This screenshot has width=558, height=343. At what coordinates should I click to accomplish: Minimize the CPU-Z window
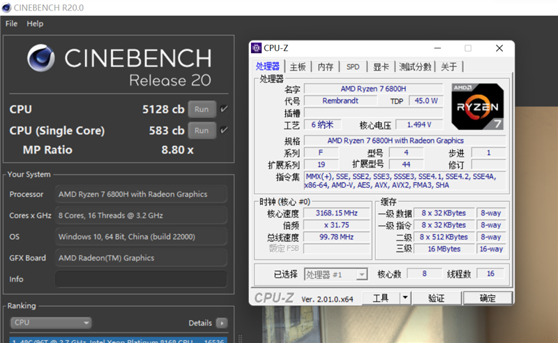coord(437,48)
